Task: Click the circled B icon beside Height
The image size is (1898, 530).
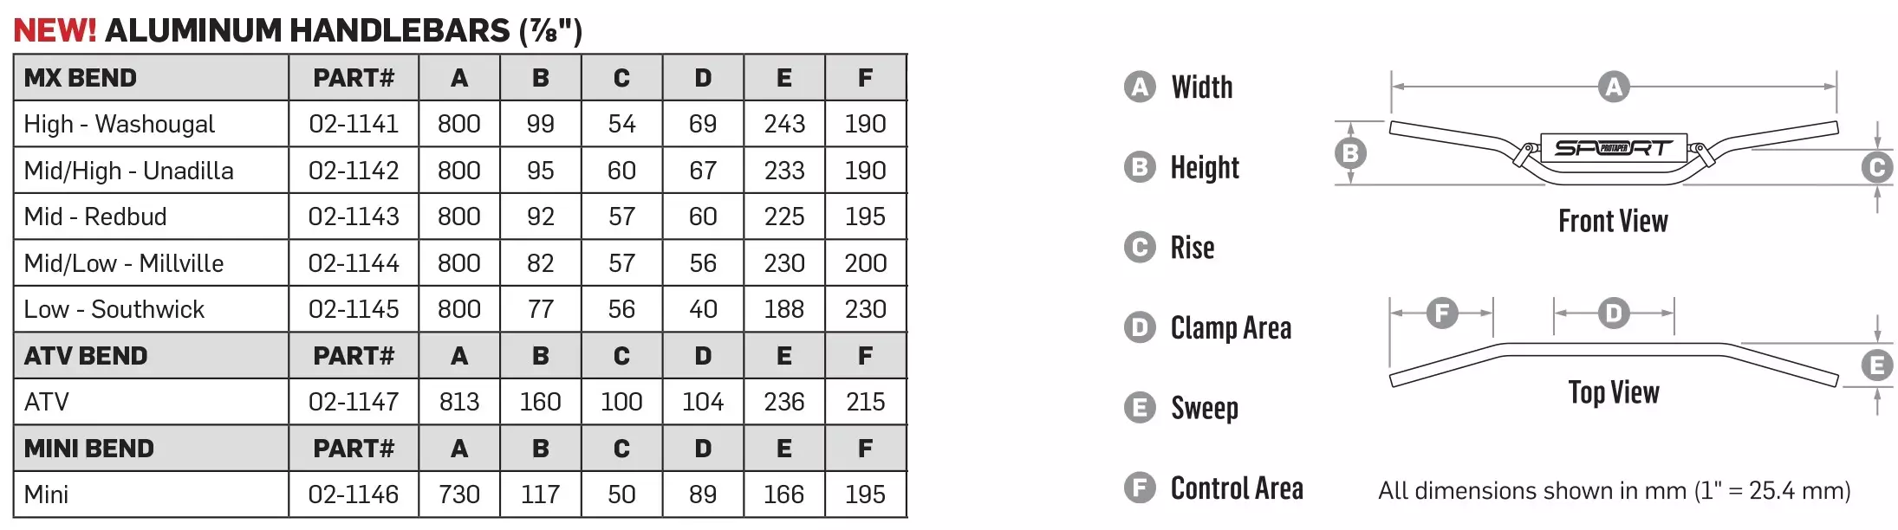Action: pyautogui.click(x=1140, y=167)
